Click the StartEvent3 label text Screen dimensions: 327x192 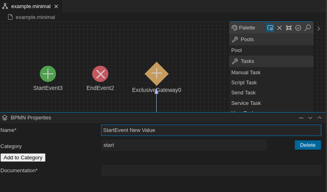click(x=48, y=88)
